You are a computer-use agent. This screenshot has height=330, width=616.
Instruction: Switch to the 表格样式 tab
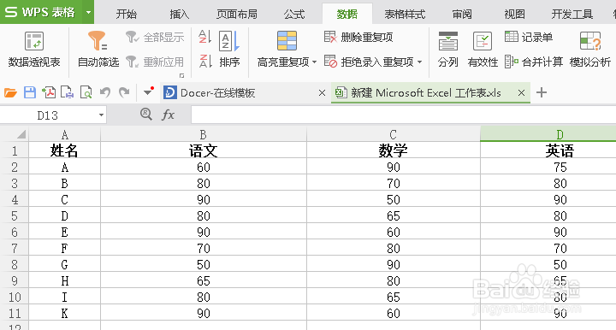coord(405,15)
